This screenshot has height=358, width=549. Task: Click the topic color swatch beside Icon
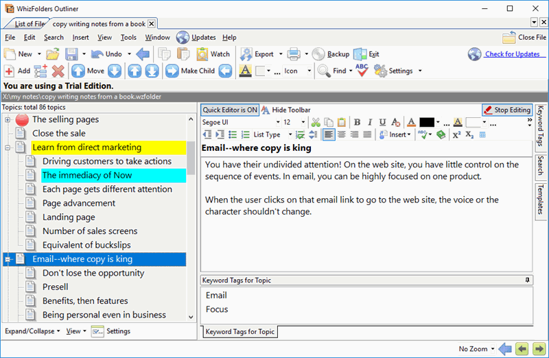tap(260, 71)
